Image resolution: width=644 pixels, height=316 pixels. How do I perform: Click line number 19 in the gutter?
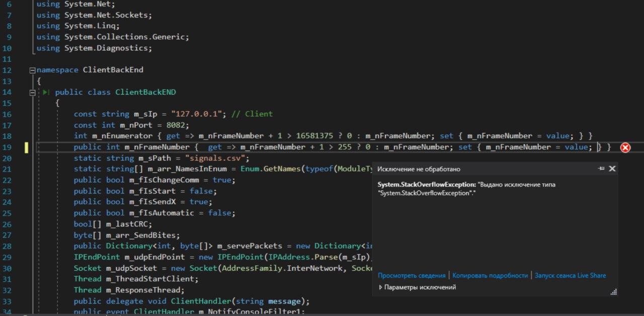tap(7, 147)
